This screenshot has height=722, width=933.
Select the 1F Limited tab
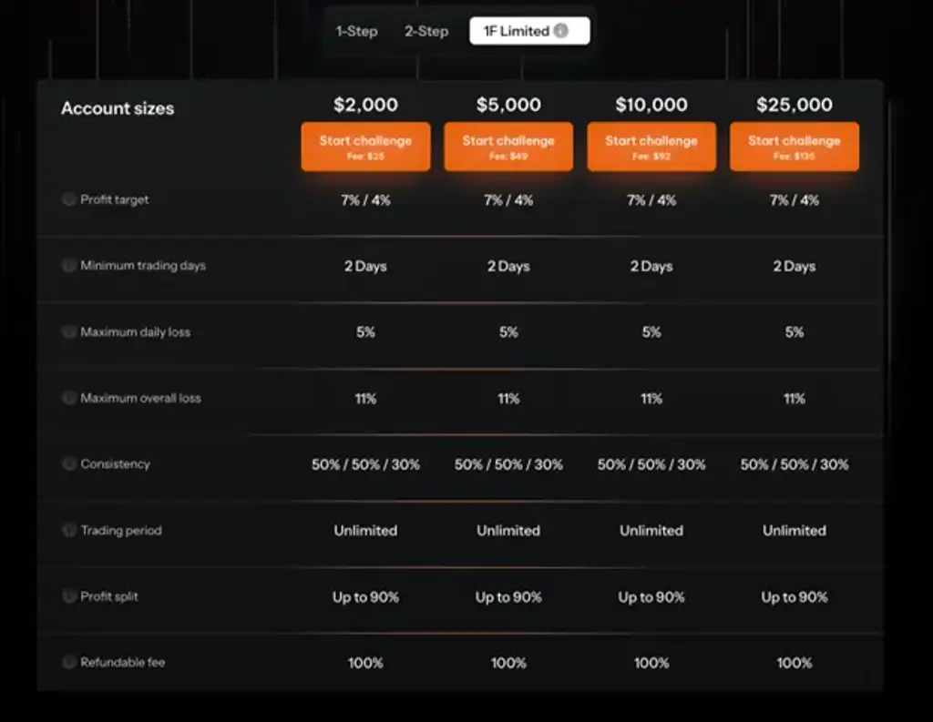coord(529,31)
